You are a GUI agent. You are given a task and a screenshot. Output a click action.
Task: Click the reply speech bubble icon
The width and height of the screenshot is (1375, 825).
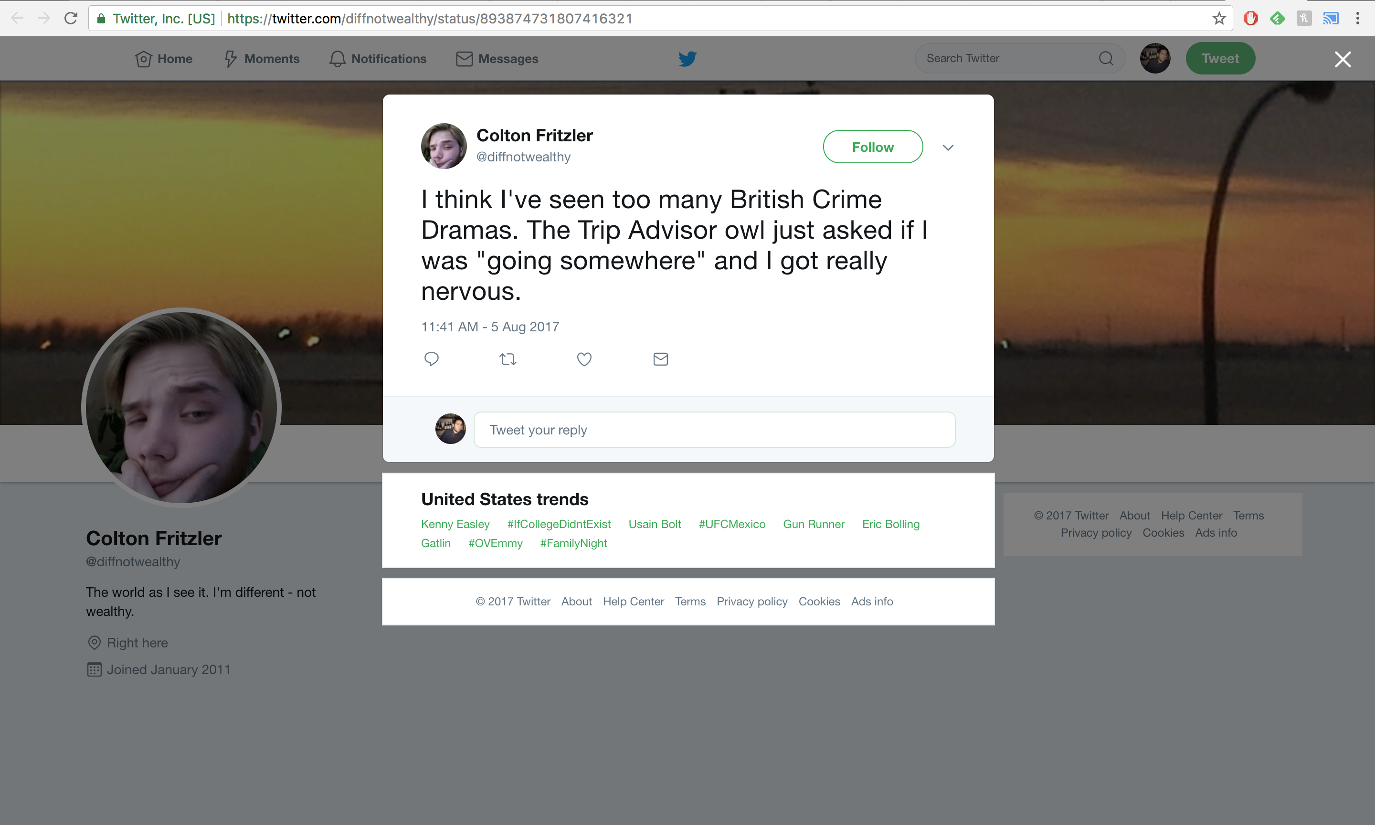[x=431, y=359]
